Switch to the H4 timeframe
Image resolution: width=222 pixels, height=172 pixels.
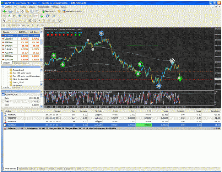[28, 25]
